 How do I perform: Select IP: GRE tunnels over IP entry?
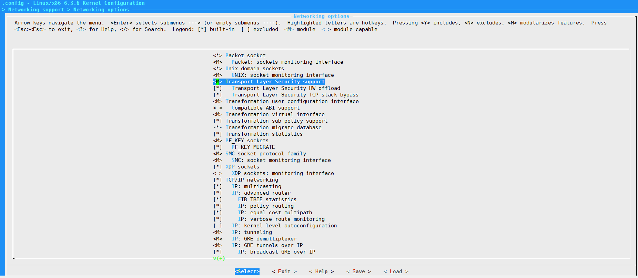pos(267,245)
